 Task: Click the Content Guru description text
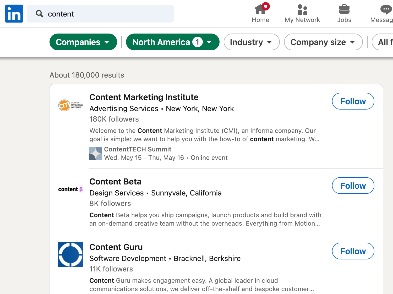(202, 285)
